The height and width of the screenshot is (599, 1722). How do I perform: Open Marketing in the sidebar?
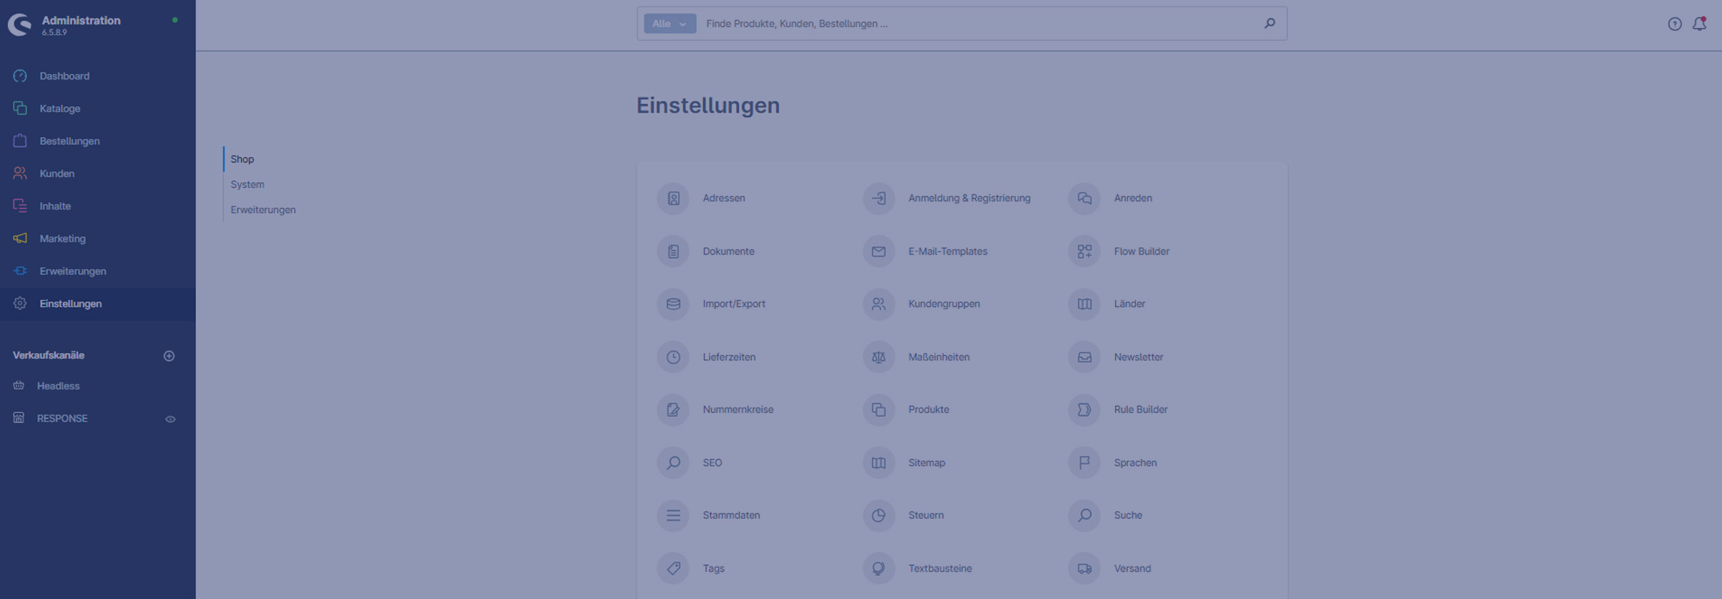point(98,239)
